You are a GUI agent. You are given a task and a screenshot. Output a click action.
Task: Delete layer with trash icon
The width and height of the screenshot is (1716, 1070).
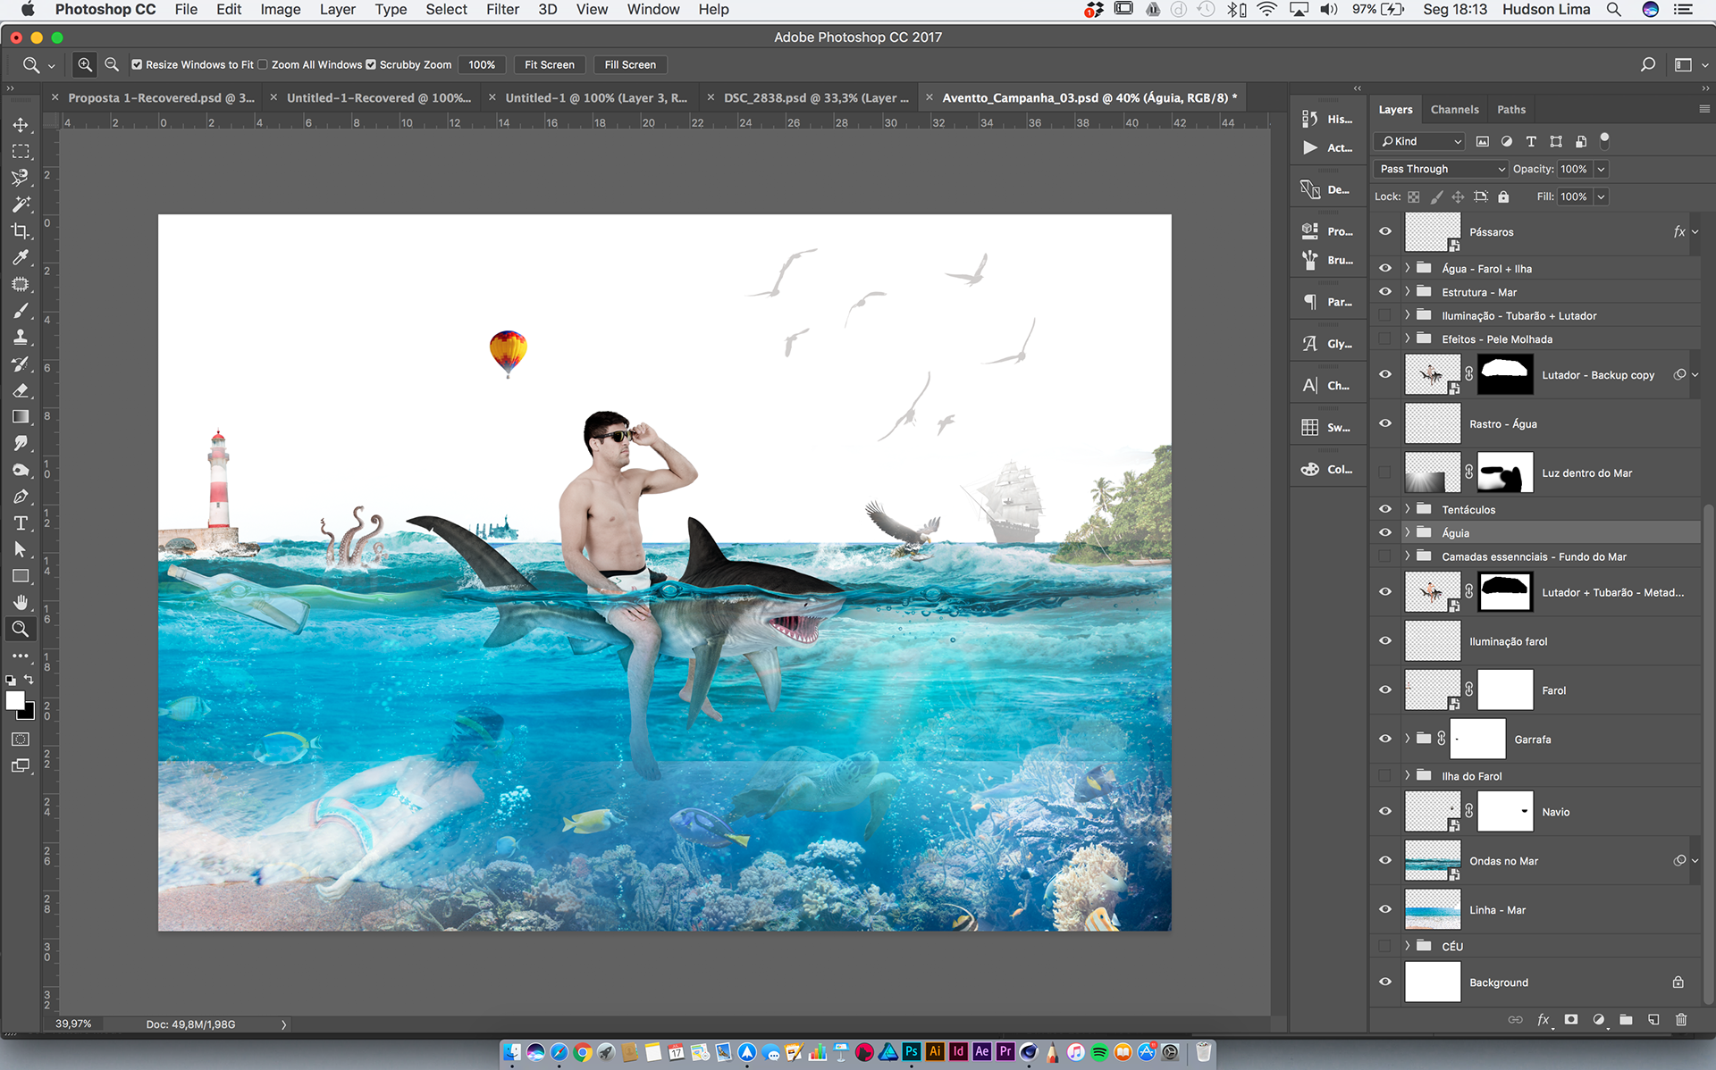[1681, 1019]
